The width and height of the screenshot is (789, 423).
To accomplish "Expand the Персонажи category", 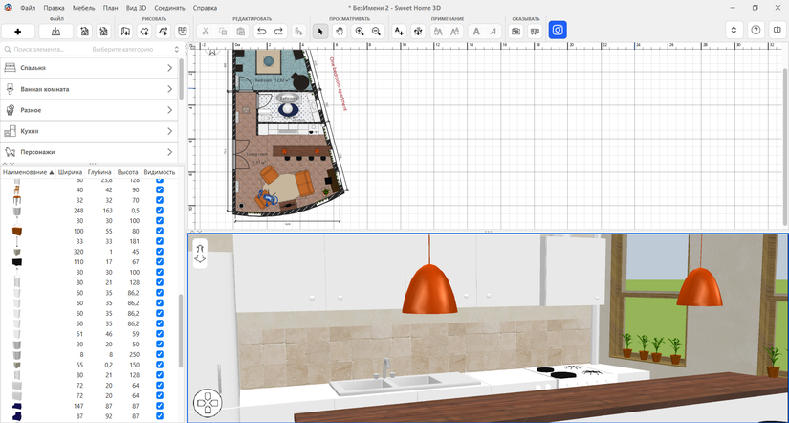I will 89,152.
